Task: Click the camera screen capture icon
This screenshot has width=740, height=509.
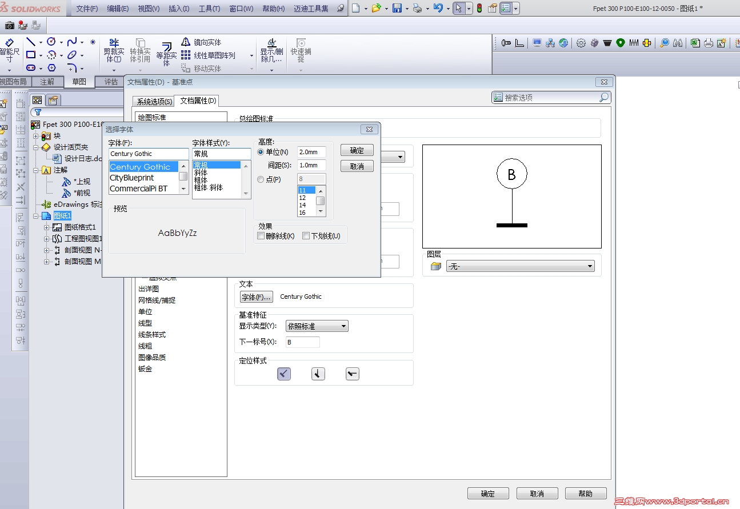Action: click(10, 25)
